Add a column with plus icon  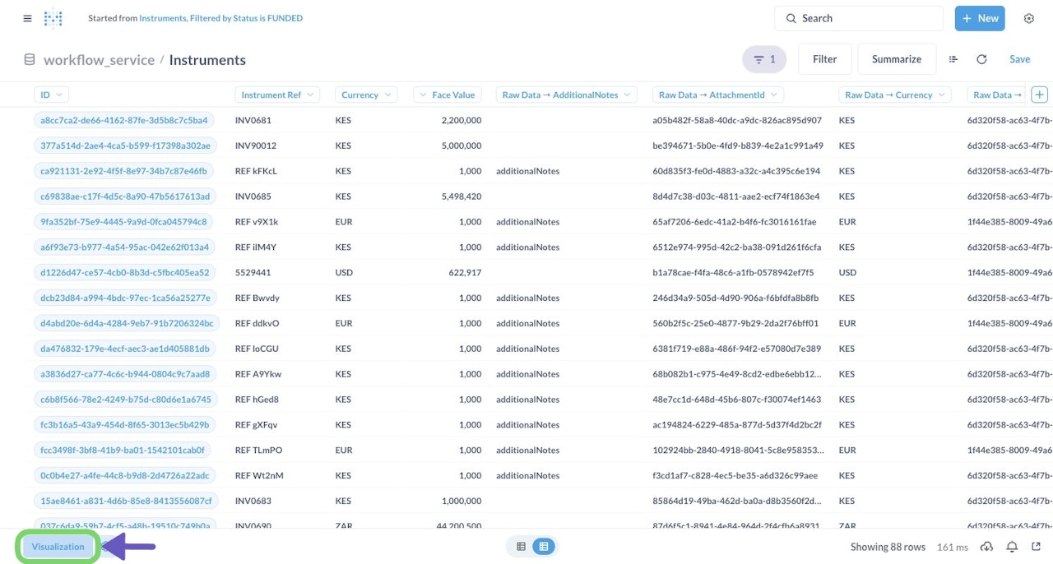pyautogui.click(x=1040, y=95)
